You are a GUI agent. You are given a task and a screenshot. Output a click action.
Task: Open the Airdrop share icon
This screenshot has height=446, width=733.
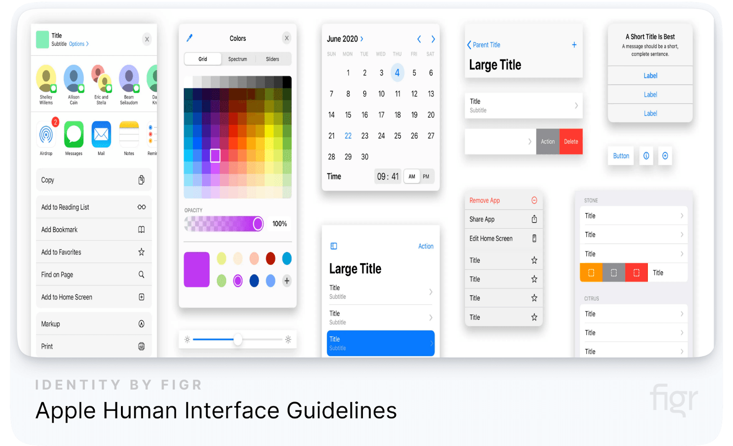click(x=46, y=134)
